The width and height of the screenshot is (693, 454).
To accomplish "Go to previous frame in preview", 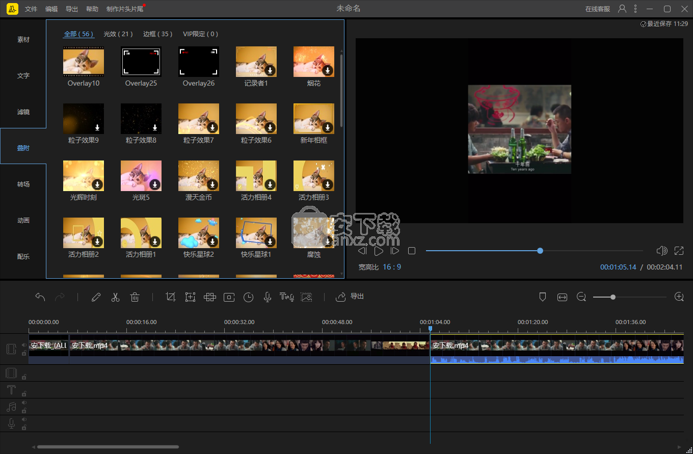I will pos(362,251).
